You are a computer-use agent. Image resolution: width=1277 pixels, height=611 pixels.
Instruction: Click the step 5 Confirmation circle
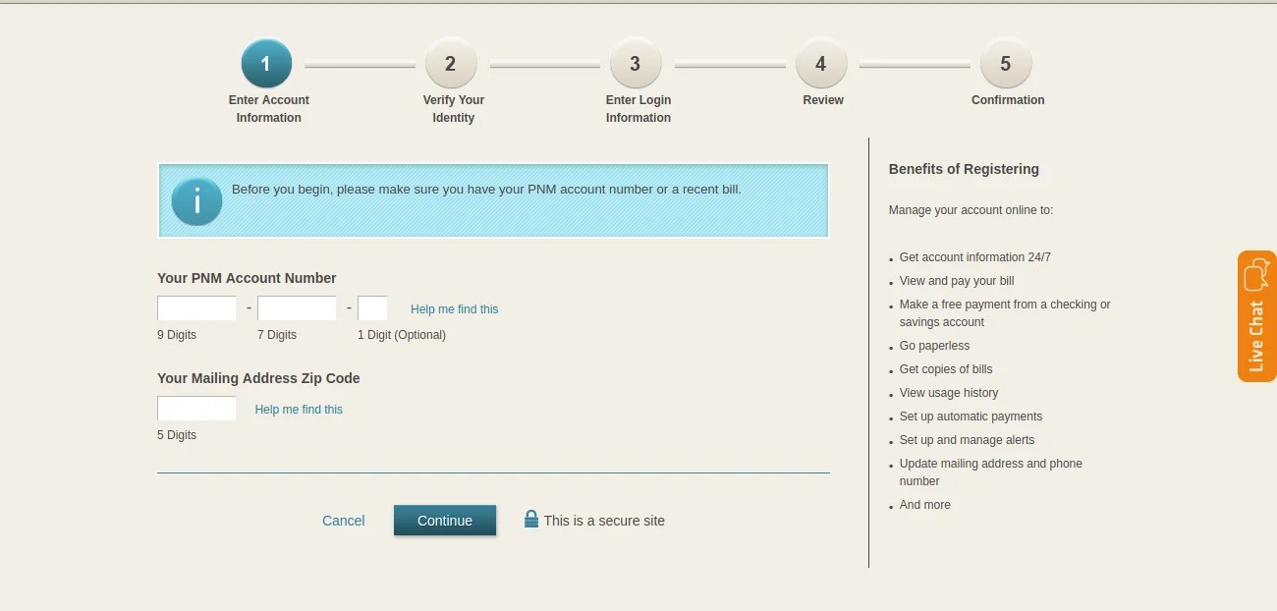coord(1005,62)
